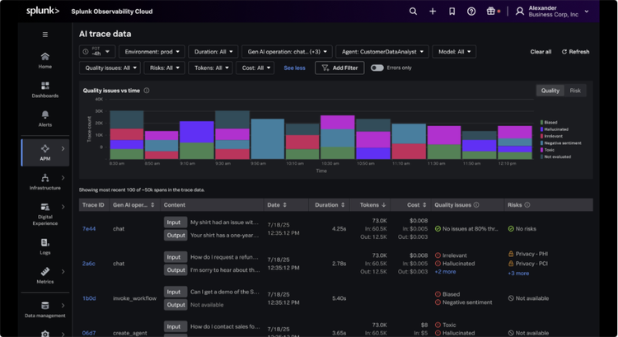Viewport: 618px width, 337px height.
Task: Switch to the Risk chart tab
Action: pyautogui.click(x=575, y=91)
